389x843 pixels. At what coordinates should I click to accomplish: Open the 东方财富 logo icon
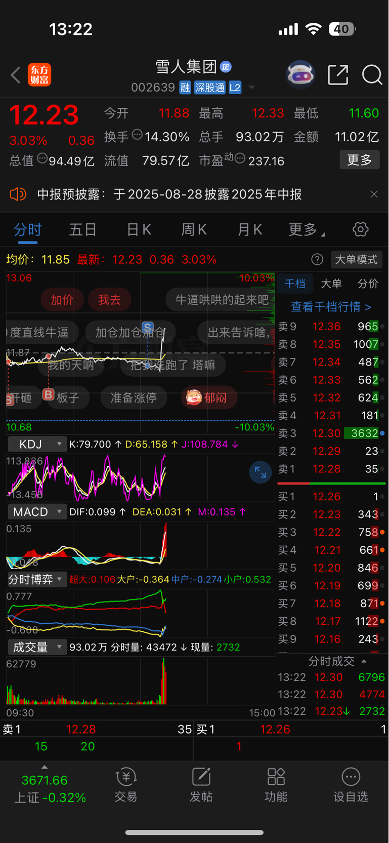tap(39, 75)
